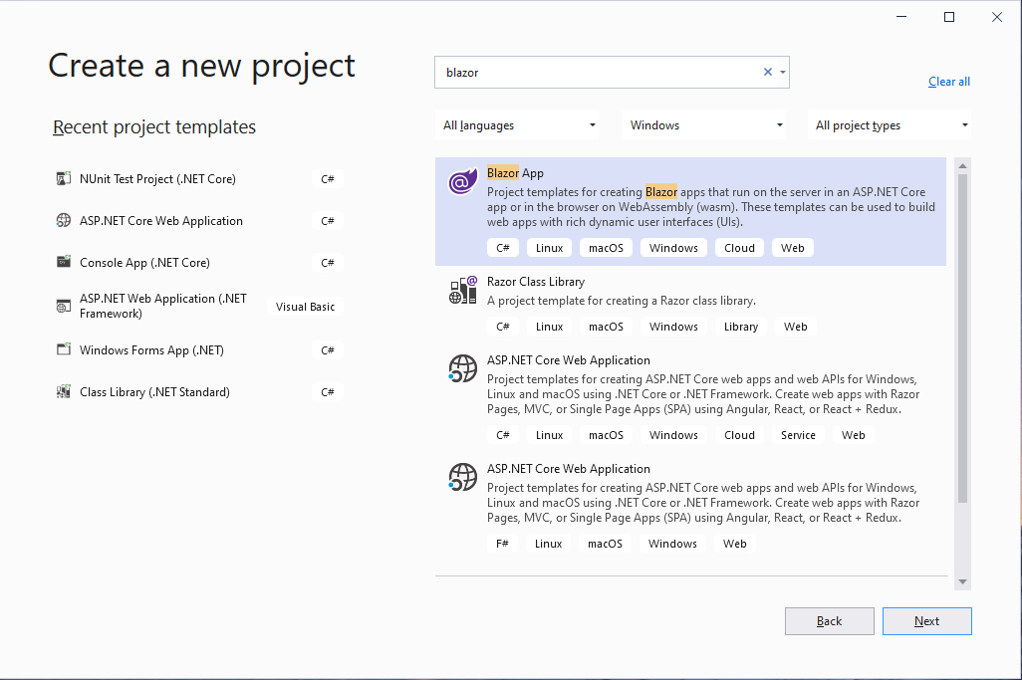Click the Blazor App template icon

[463, 182]
